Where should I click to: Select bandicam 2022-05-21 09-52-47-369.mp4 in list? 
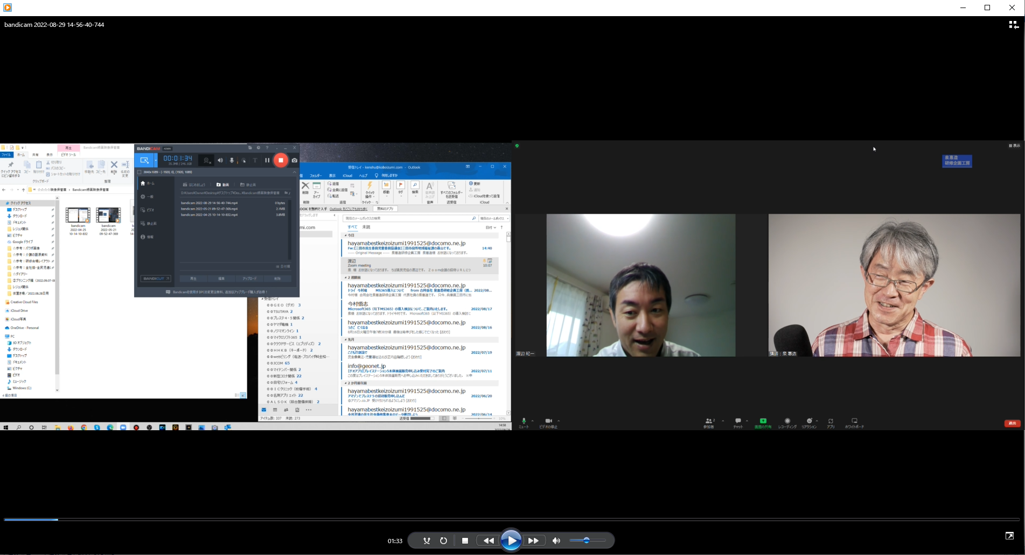[x=233, y=209]
